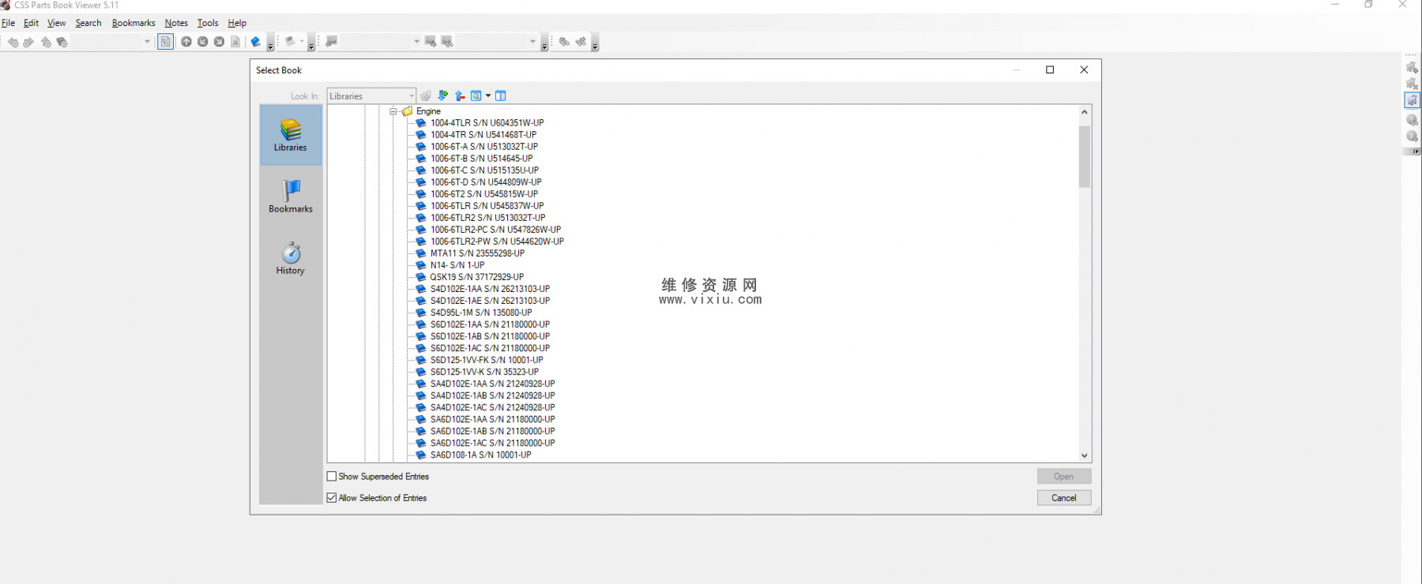Enable Show Superseded Entries checkbox
Viewport: 1422px width, 584px height.
pyautogui.click(x=332, y=477)
